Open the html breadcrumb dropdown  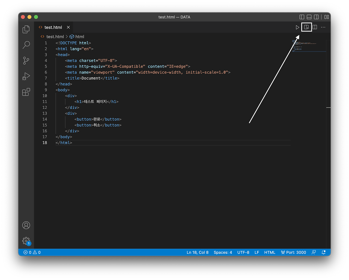pyautogui.click(x=79, y=36)
